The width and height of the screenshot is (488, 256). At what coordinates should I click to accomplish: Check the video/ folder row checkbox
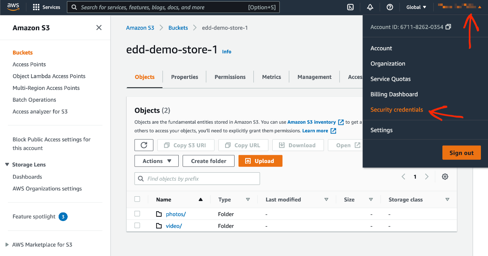[137, 225]
